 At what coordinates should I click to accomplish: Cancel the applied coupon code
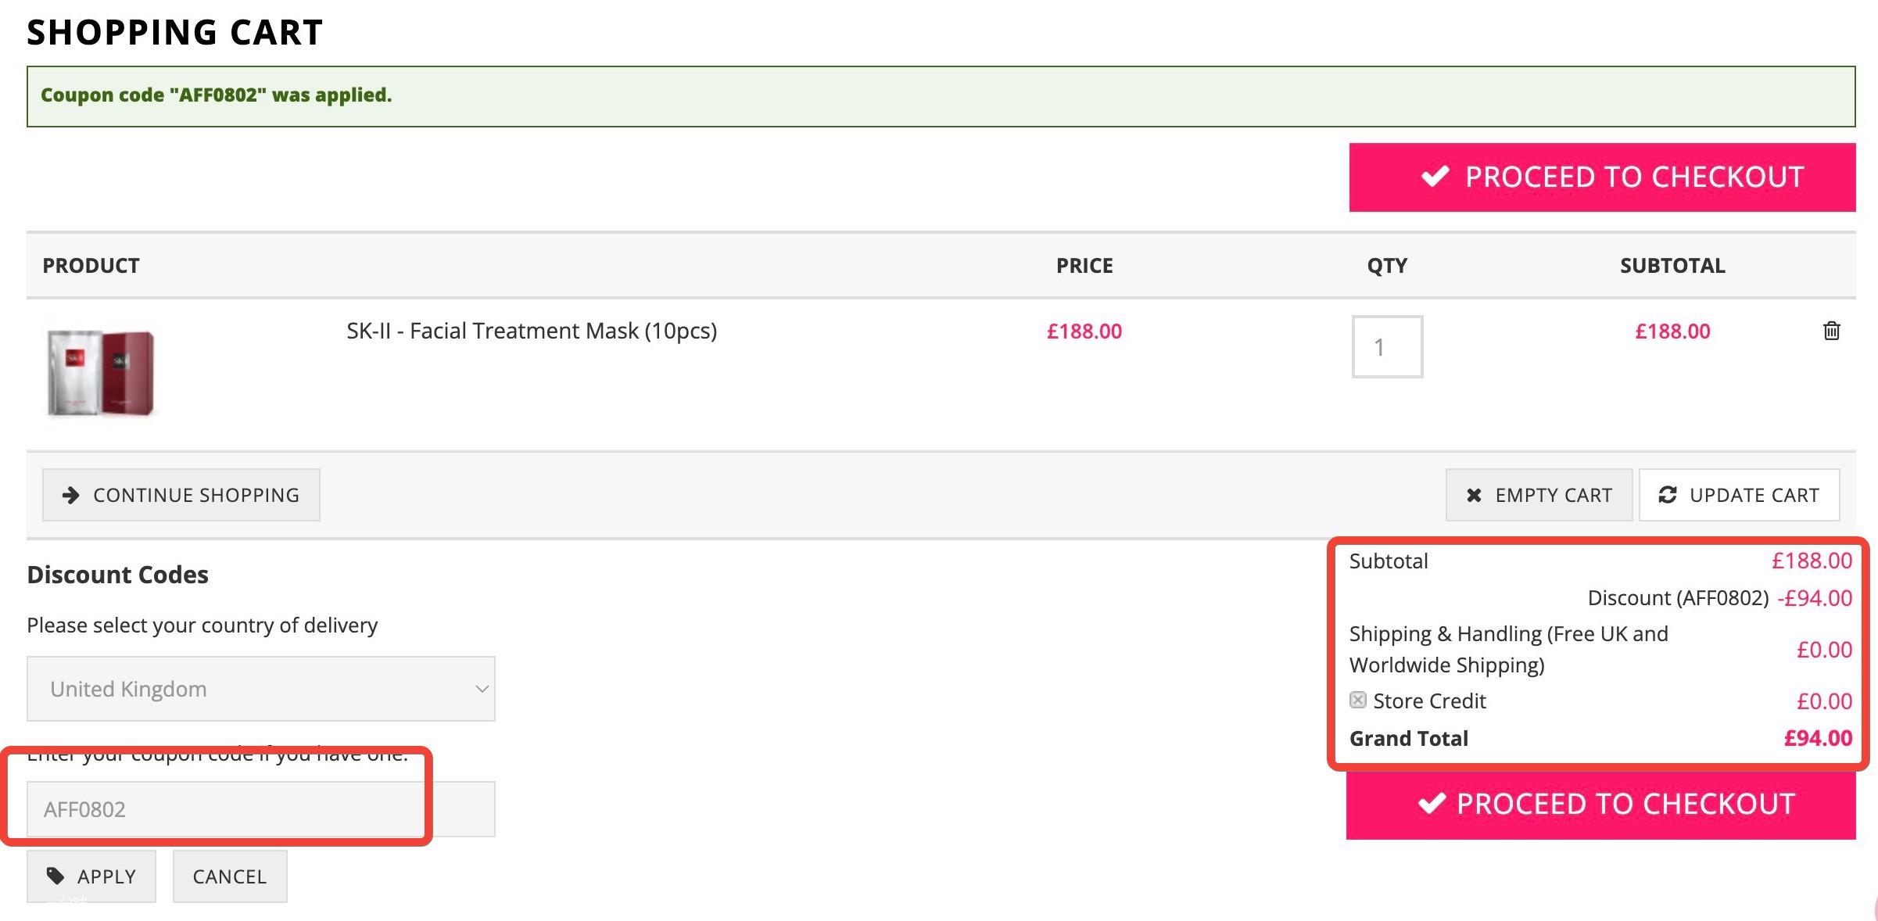pos(230,876)
